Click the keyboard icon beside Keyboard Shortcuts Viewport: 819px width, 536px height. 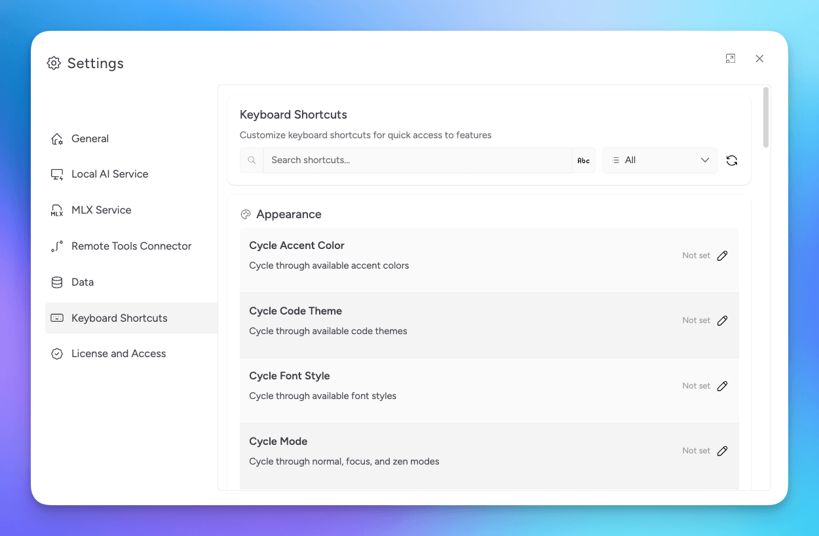[x=57, y=318]
